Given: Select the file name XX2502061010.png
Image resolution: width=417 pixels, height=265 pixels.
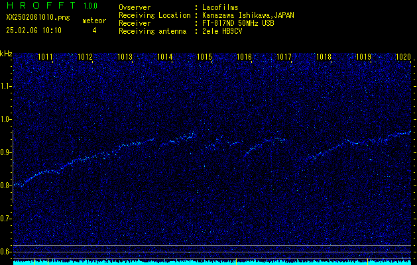Looking at the screenshot, I should tap(38, 17).
